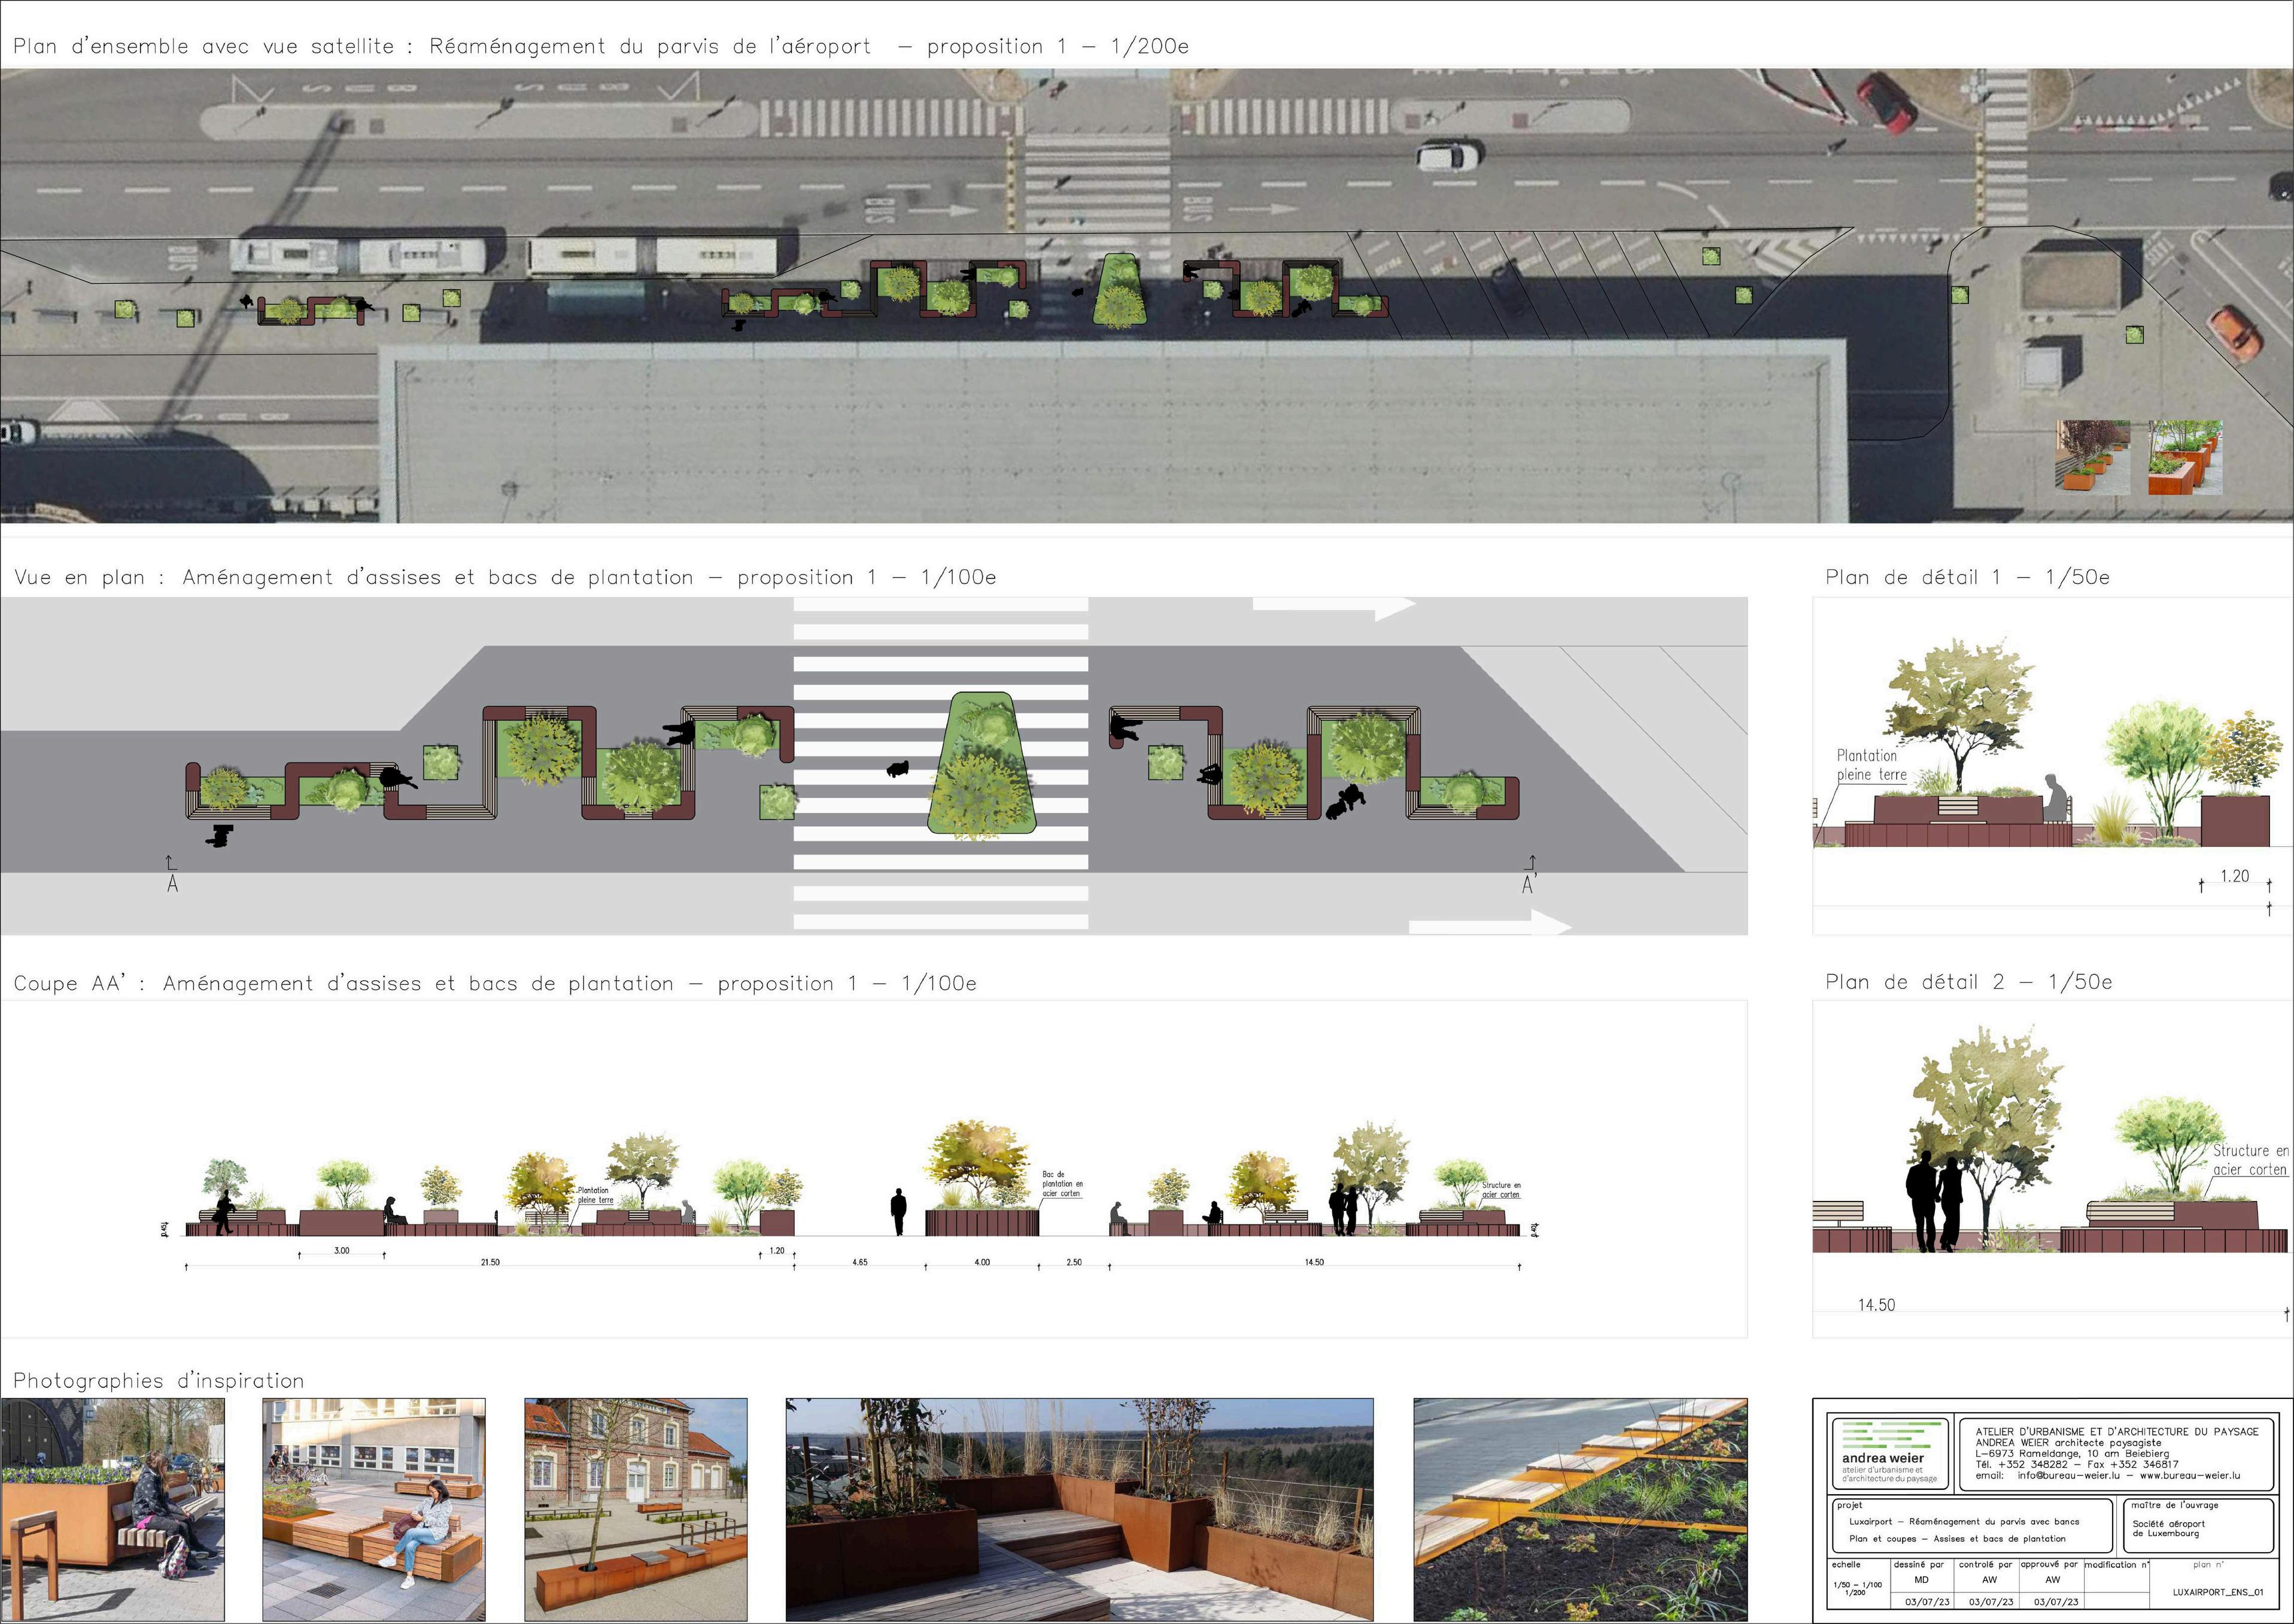Click the 21.50 dimension label

tap(490, 1263)
